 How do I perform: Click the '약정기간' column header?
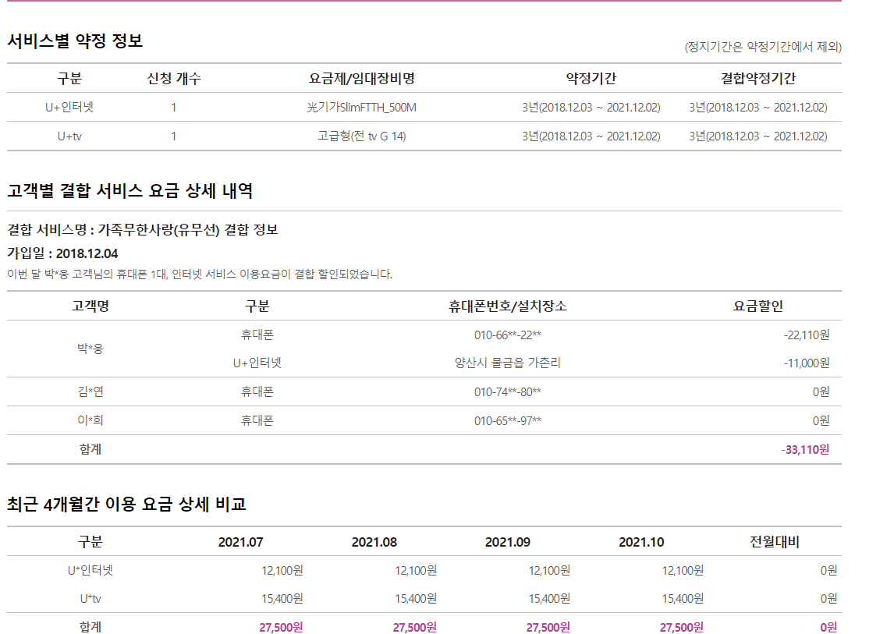(591, 79)
